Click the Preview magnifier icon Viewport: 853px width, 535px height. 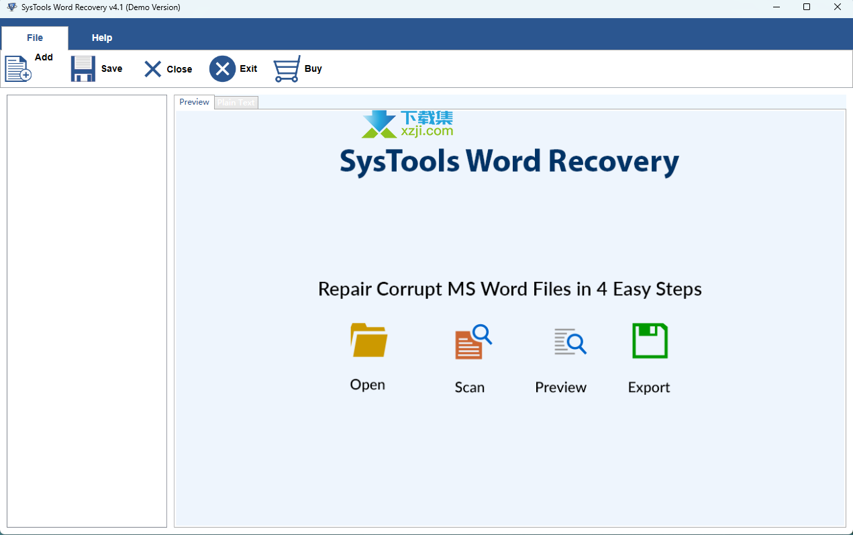tap(570, 341)
